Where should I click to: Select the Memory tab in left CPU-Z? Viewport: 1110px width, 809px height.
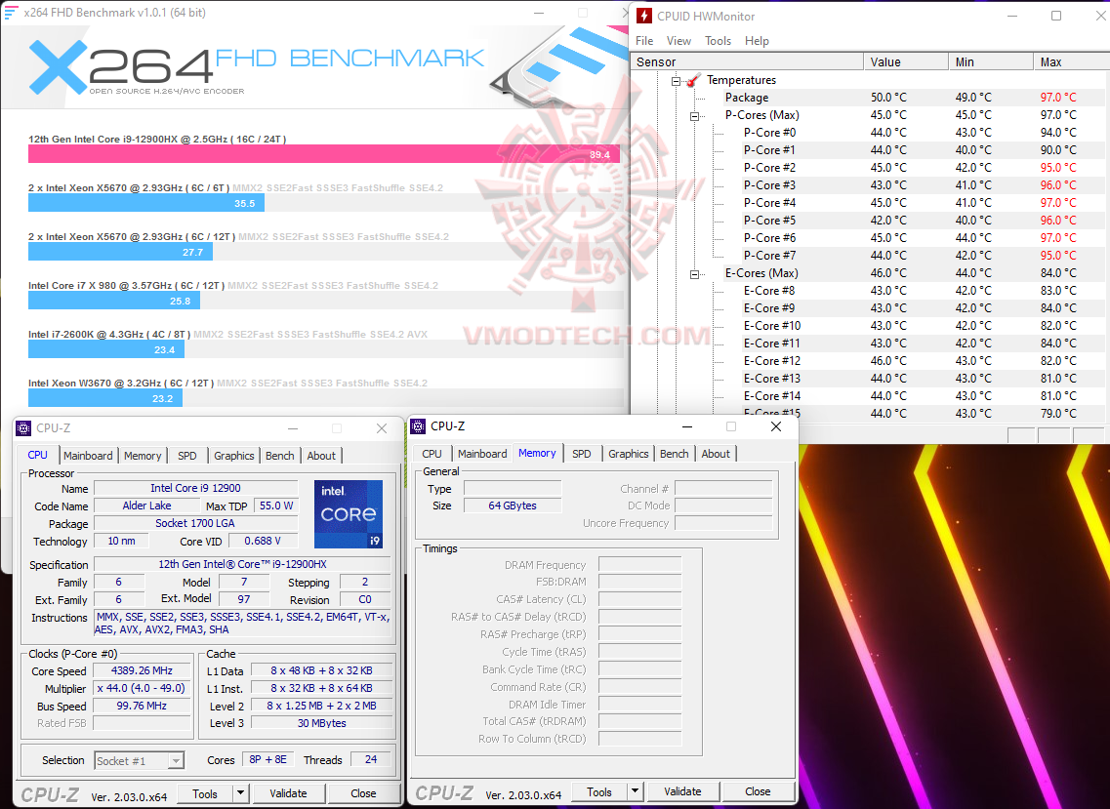(143, 456)
